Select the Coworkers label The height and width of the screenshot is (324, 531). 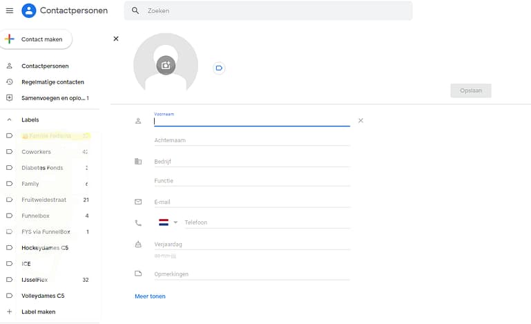pos(36,152)
